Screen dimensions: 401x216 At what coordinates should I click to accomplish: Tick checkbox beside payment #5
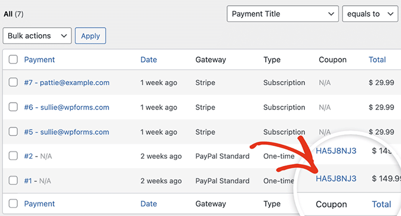13,132
